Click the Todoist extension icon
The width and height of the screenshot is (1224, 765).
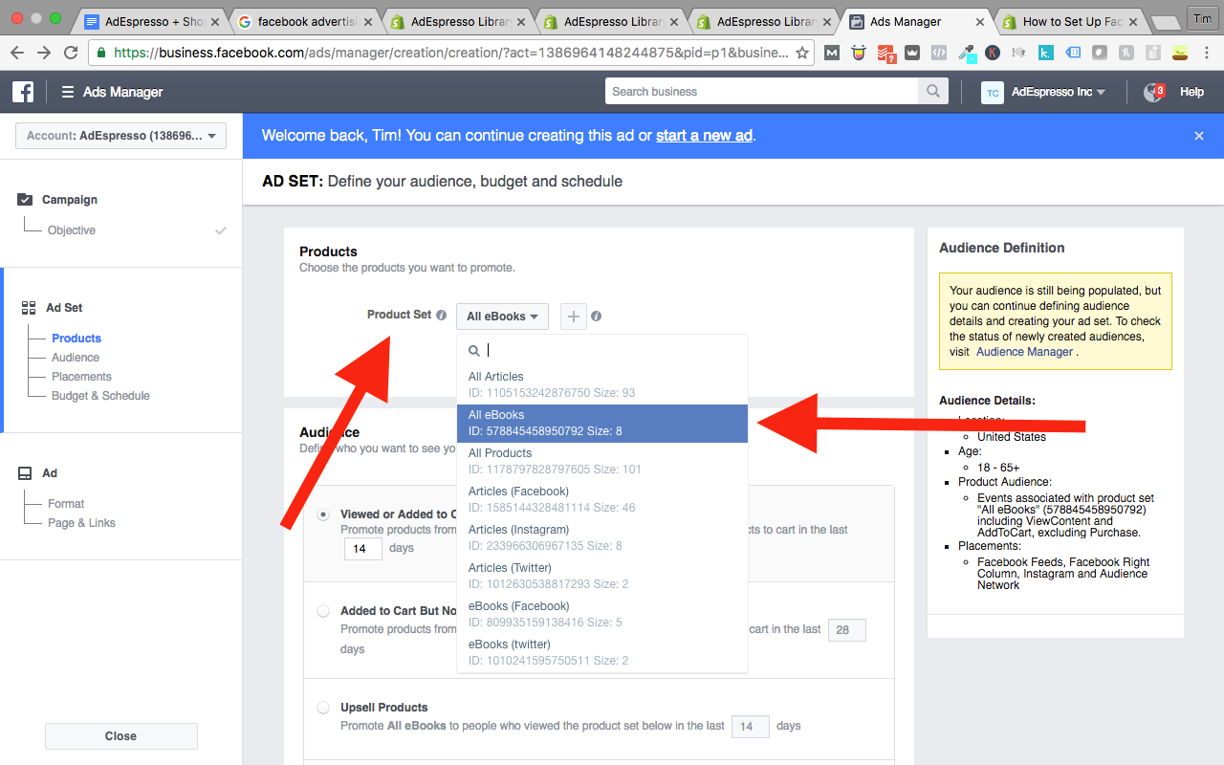point(885,54)
